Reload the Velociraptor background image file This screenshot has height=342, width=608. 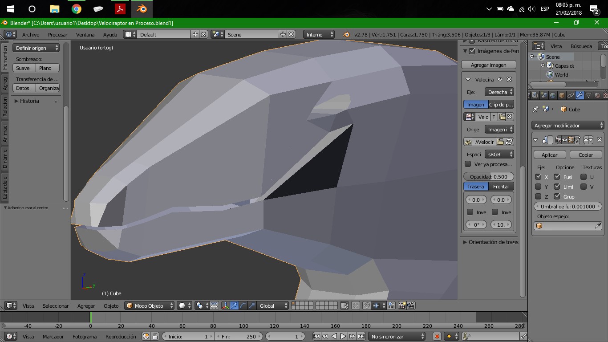(509, 142)
